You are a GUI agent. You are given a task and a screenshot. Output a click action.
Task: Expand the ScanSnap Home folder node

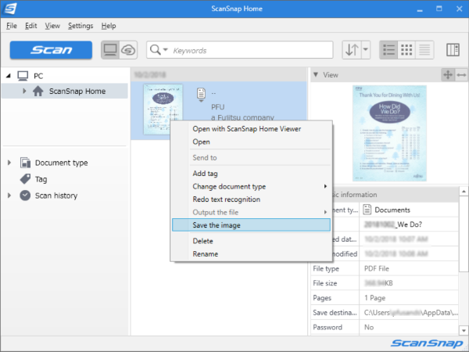pos(24,91)
